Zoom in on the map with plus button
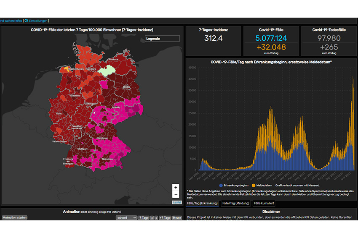This screenshot has height=238, width=358. point(176,187)
